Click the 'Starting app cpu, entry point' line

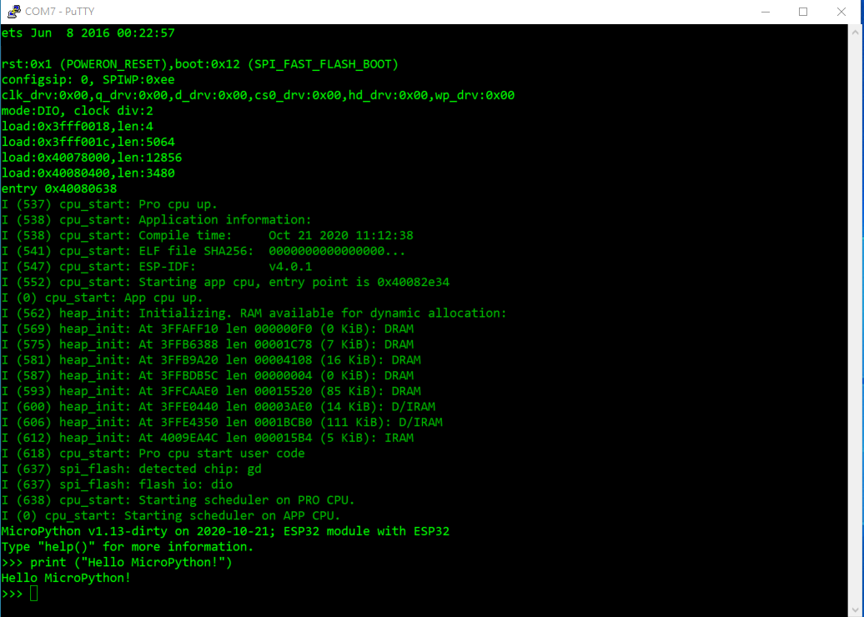(x=225, y=282)
